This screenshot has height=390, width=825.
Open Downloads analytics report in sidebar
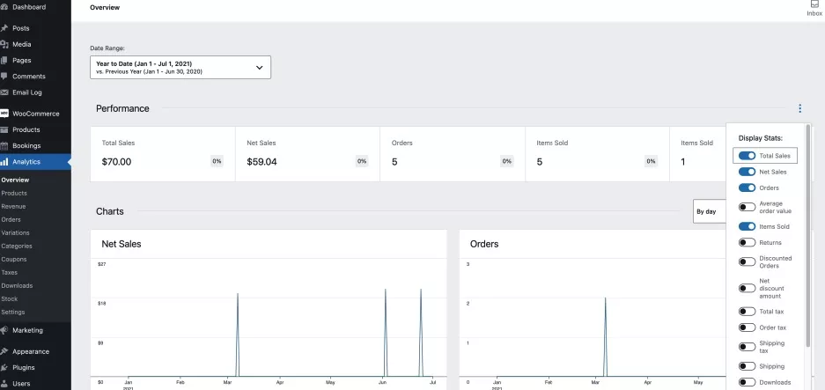[17, 286]
